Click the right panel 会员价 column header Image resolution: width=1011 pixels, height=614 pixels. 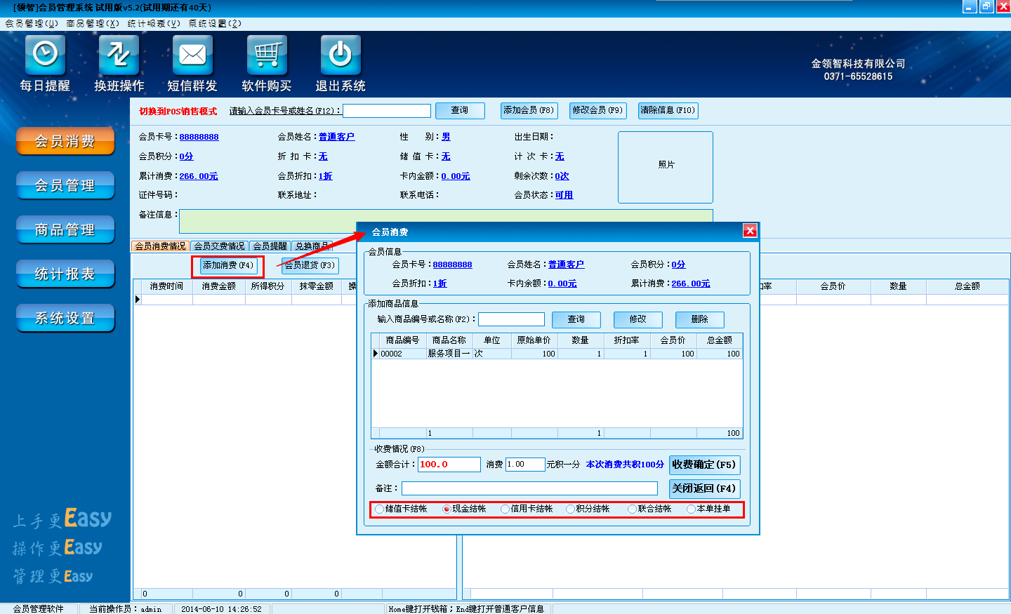(x=833, y=286)
